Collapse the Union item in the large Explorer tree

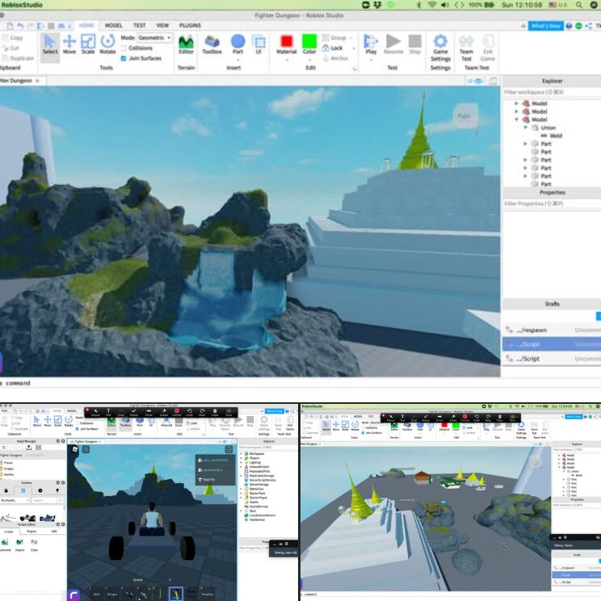click(526, 128)
